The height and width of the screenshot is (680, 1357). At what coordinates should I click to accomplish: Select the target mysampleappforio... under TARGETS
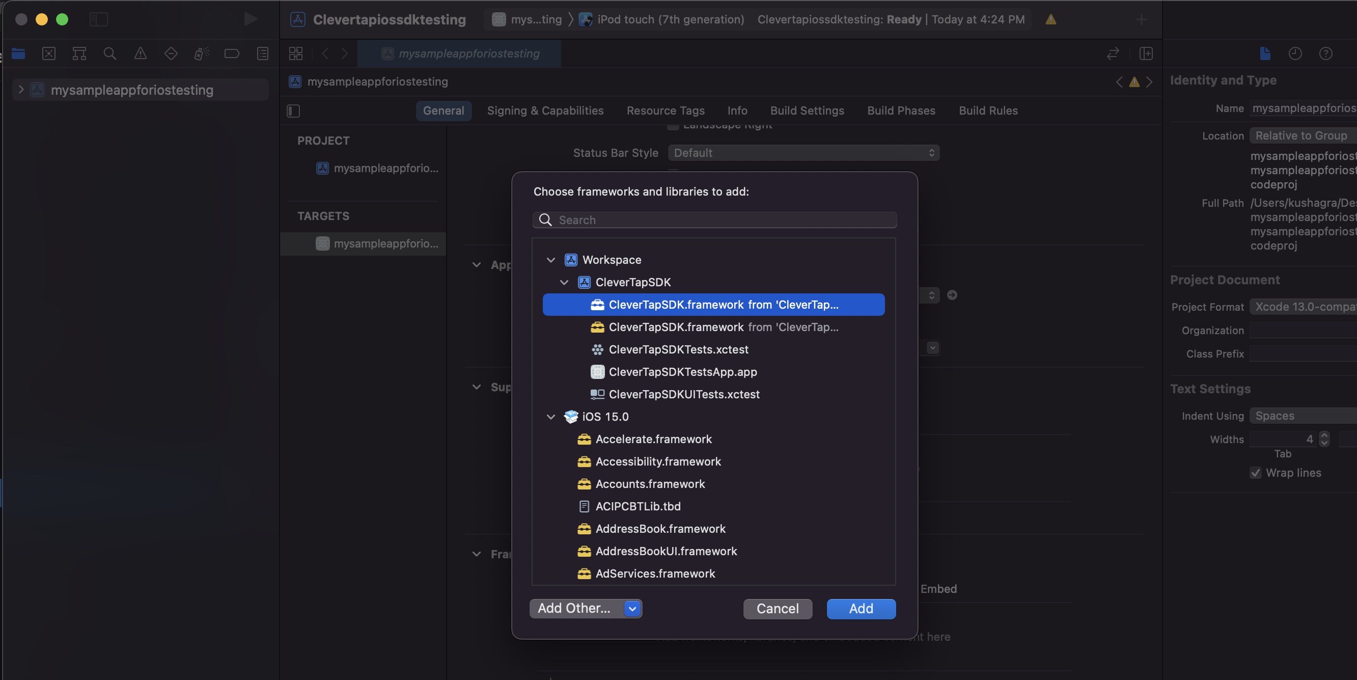[363, 243]
